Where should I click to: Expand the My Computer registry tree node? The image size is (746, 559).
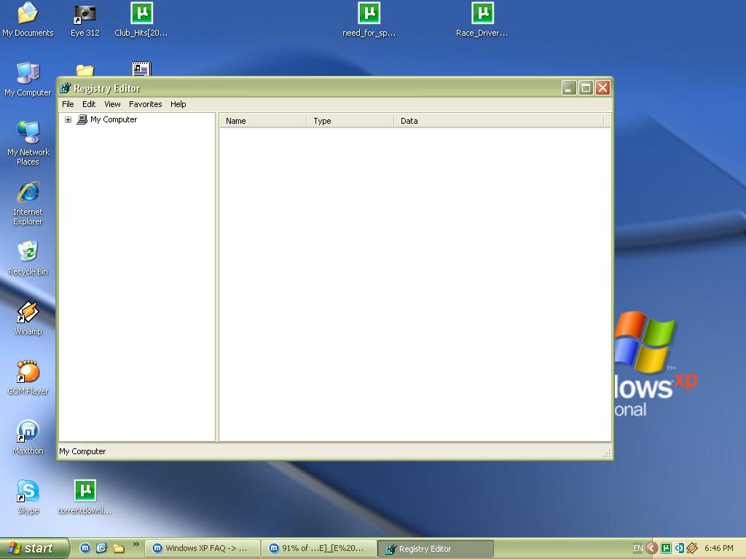click(68, 120)
